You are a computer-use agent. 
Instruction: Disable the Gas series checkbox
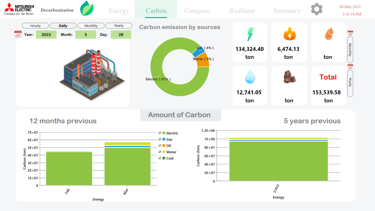(x=160, y=139)
